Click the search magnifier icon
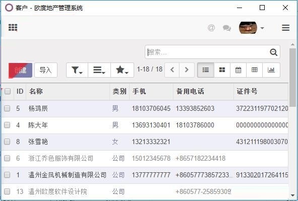298x201 pixels. [273, 52]
